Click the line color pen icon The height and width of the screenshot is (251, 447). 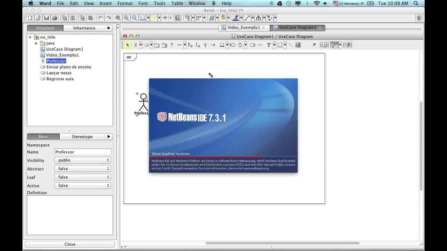235,18
